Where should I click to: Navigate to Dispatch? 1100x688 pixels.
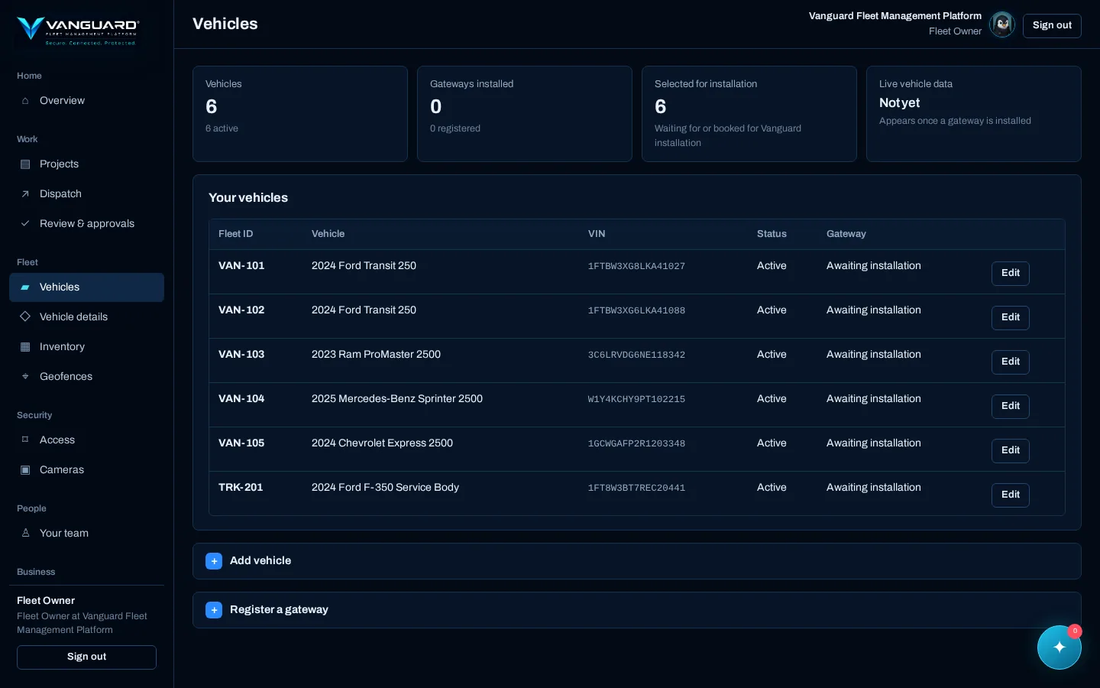[x=86, y=194]
